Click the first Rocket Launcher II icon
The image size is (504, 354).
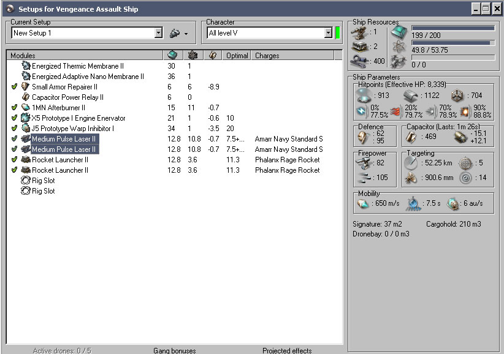(x=26, y=159)
